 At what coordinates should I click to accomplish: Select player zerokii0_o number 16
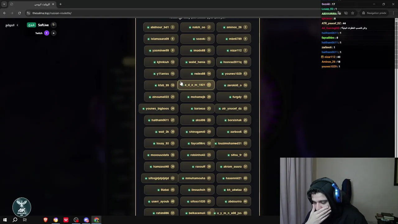(234, 85)
